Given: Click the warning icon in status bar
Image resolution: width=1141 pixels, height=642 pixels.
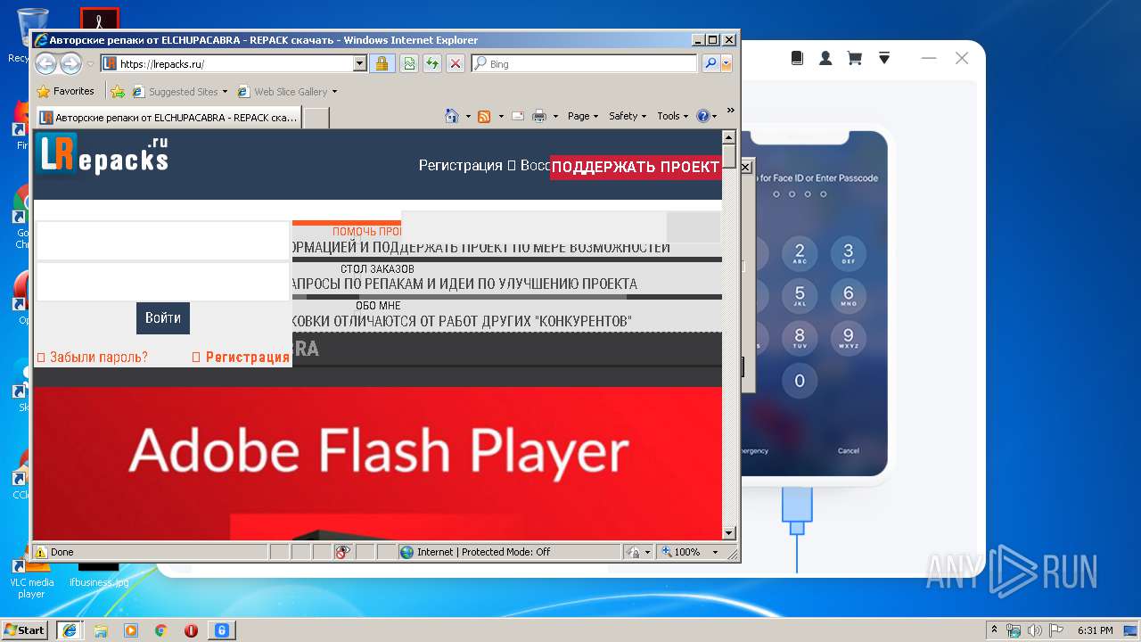Looking at the screenshot, I should point(41,552).
